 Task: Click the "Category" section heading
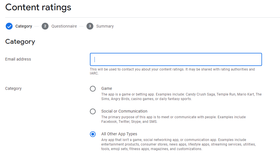point(20,41)
